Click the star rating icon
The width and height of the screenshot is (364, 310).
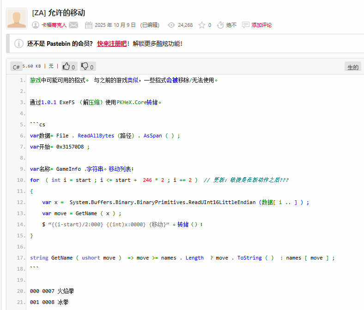201,25
